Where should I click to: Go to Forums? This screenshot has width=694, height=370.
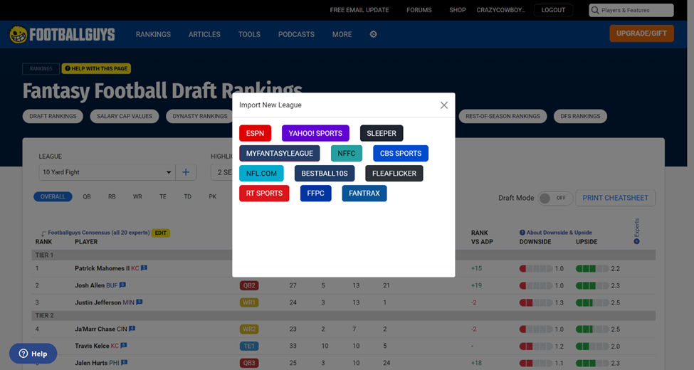(x=419, y=10)
